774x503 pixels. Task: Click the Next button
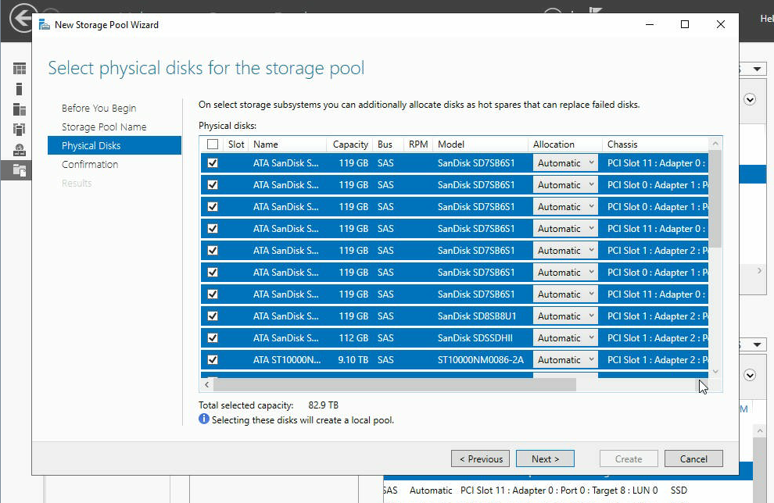(x=545, y=459)
